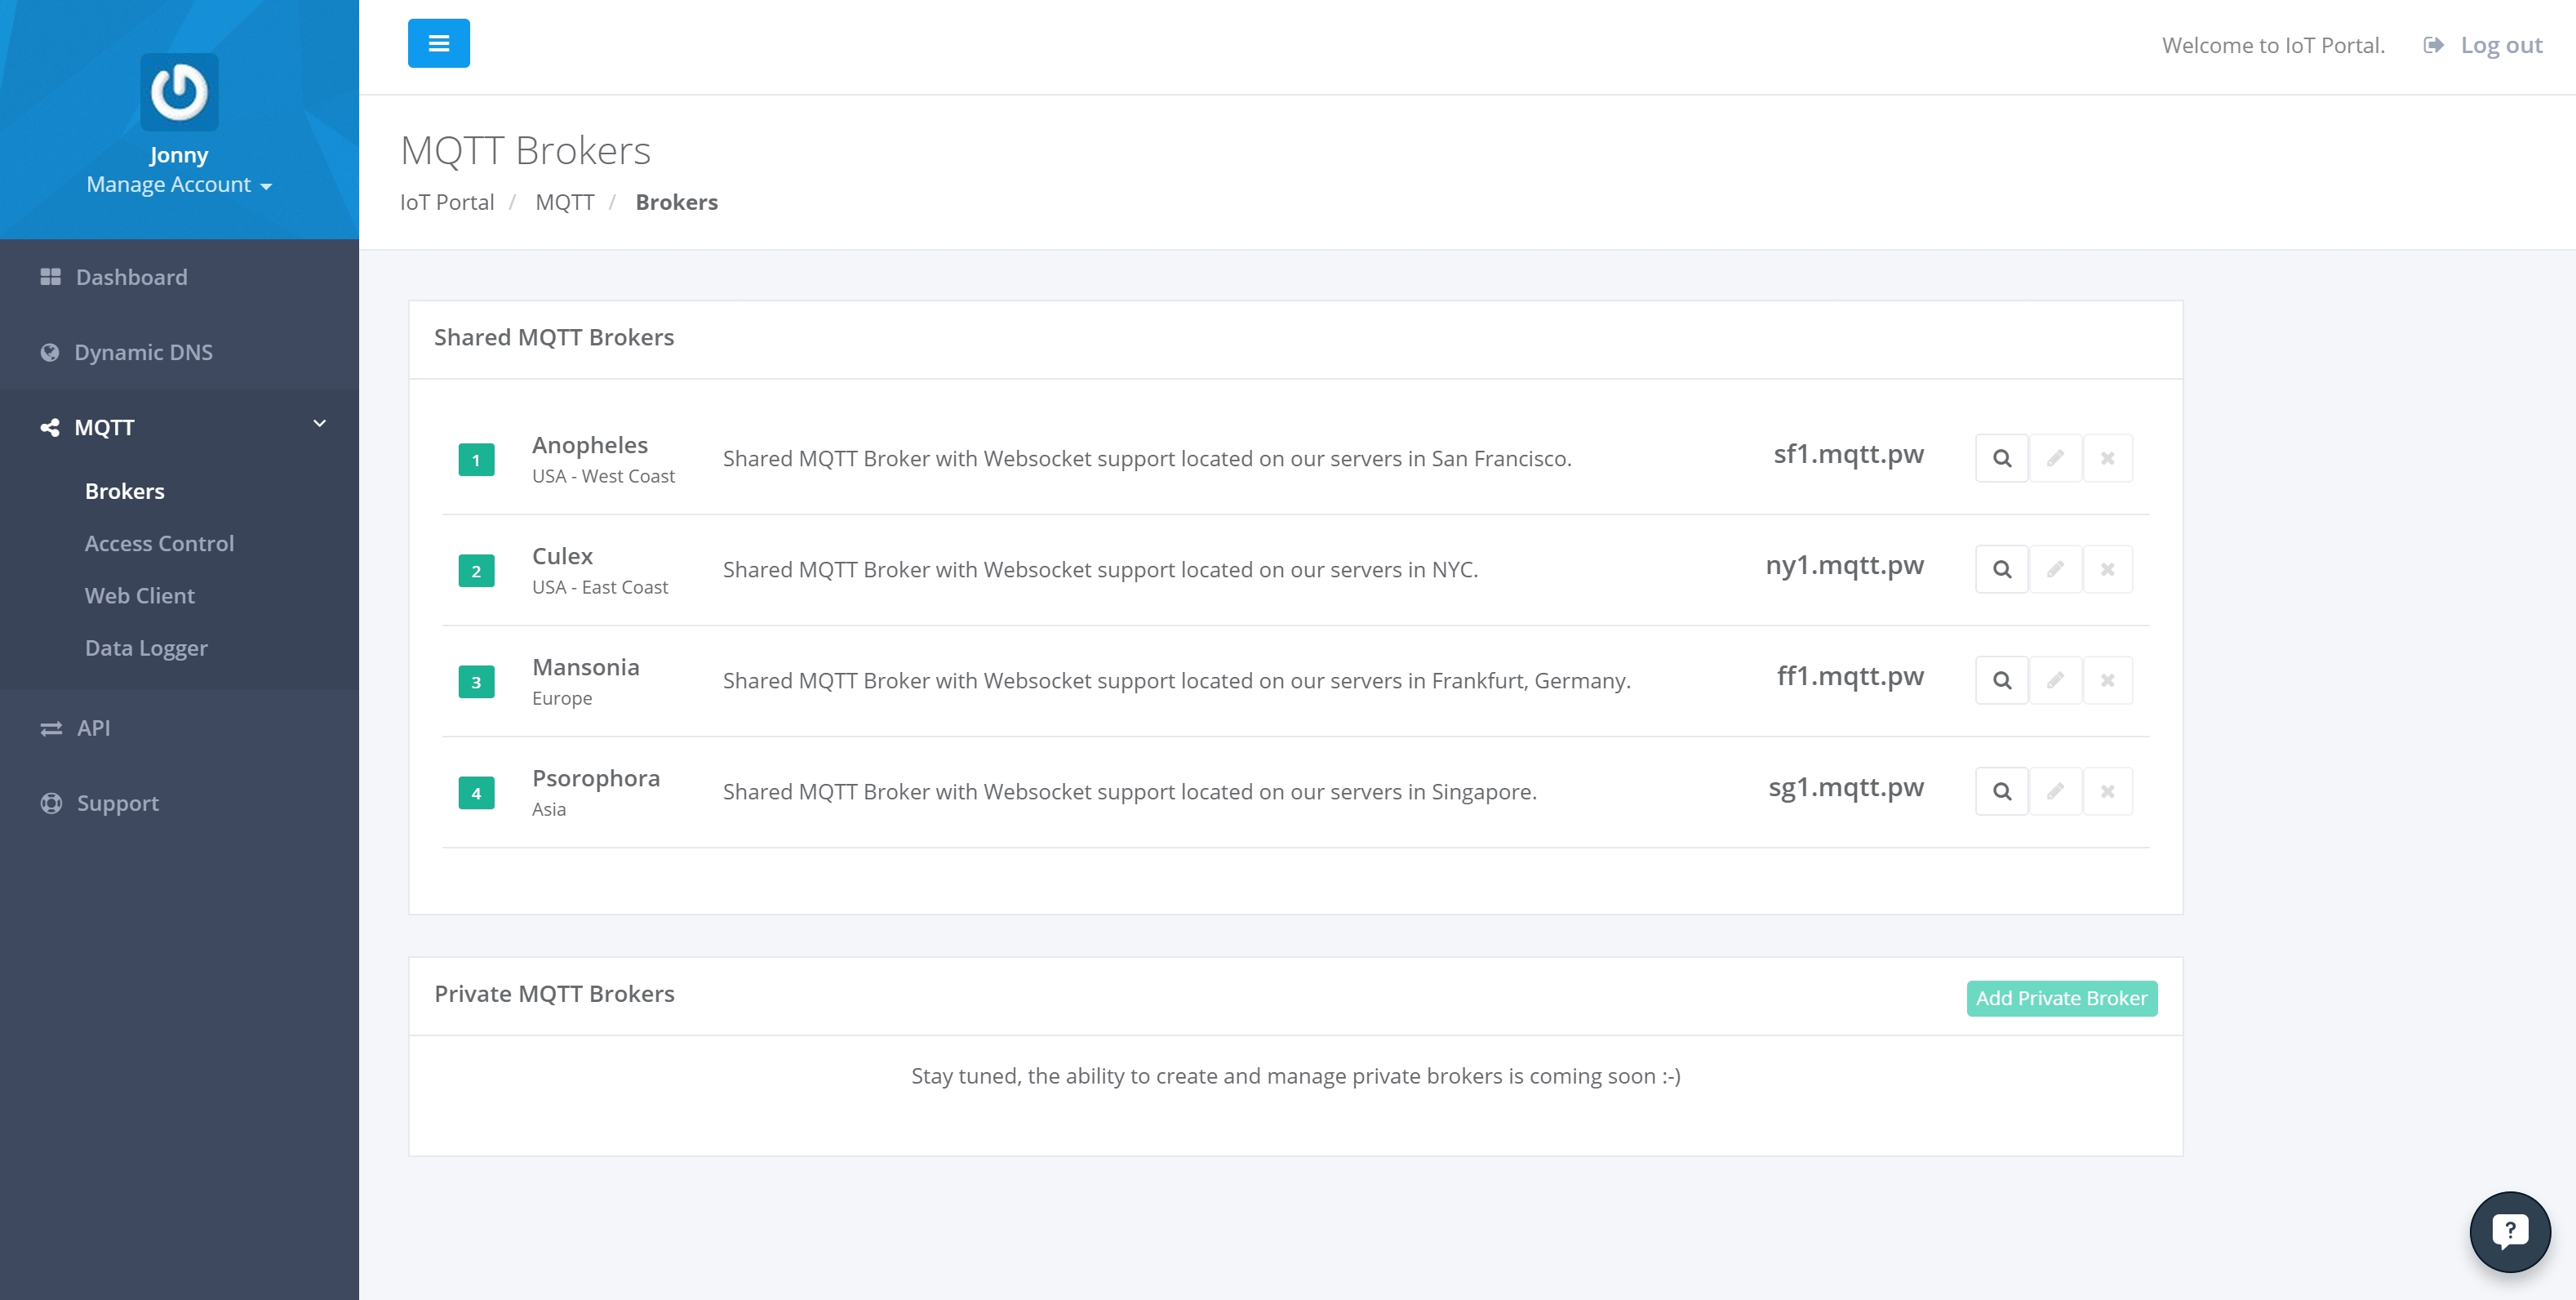Click the Singapore broker description
The width and height of the screenshot is (2576, 1300).
coord(1130,791)
